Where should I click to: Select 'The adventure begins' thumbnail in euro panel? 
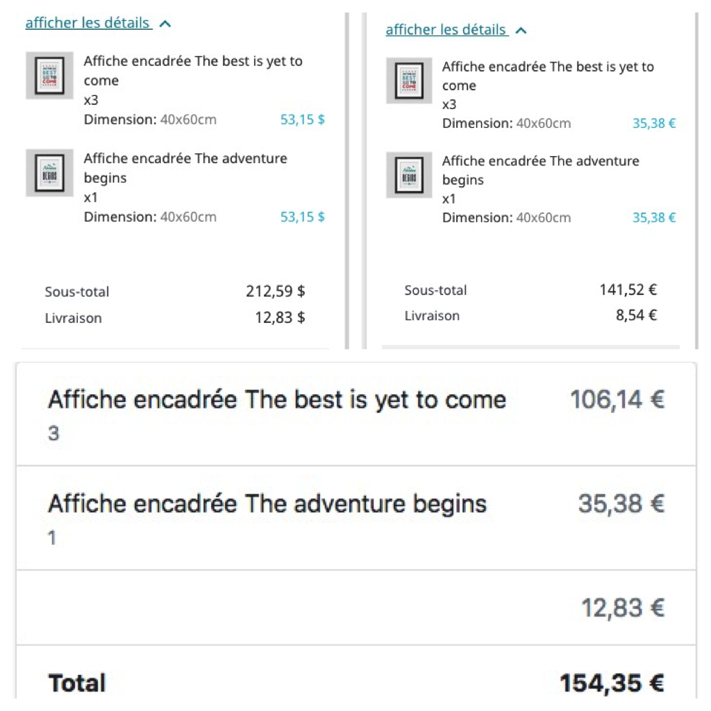408,175
